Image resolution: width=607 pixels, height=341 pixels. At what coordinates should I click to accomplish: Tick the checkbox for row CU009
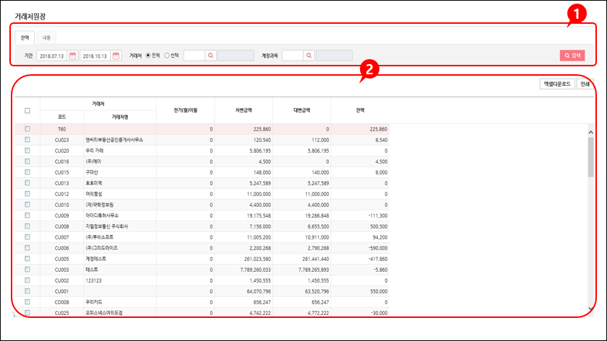[x=27, y=215]
